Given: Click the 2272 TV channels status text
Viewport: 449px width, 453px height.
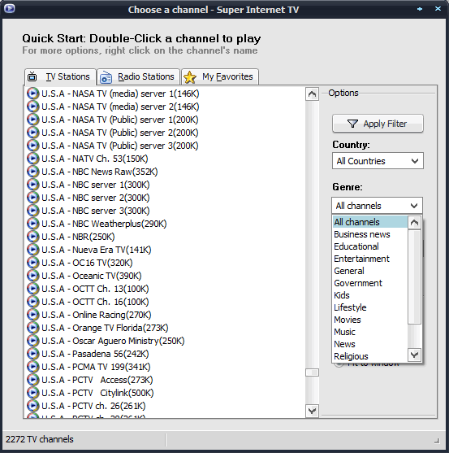Looking at the screenshot, I should (40, 439).
